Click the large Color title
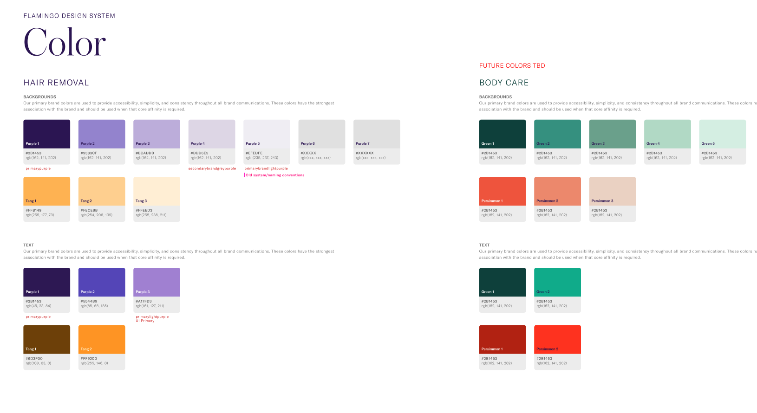The height and width of the screenshot is (413, 757). tap(65, 42)
